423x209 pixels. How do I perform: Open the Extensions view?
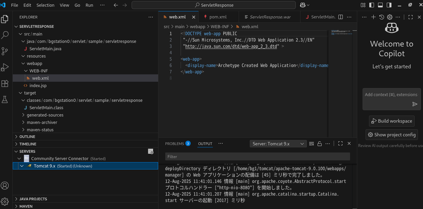click(5, 83)
